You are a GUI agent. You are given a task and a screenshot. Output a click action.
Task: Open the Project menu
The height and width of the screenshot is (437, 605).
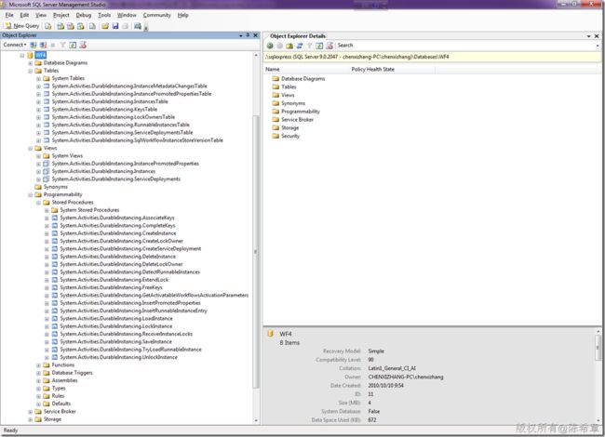click(60, 15)
